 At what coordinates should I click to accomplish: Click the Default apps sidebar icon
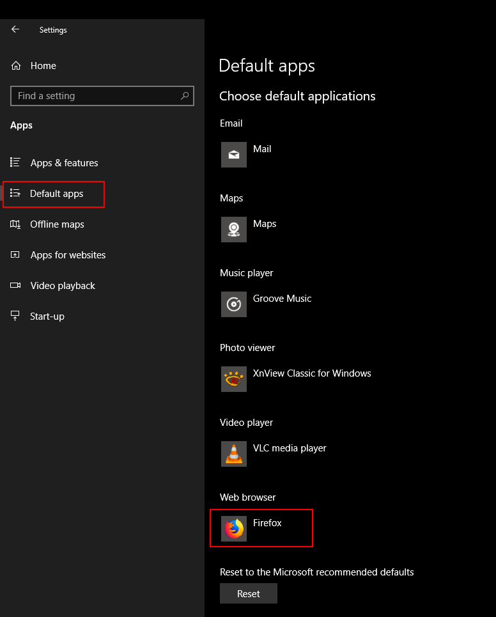click(x=15, y=193)
